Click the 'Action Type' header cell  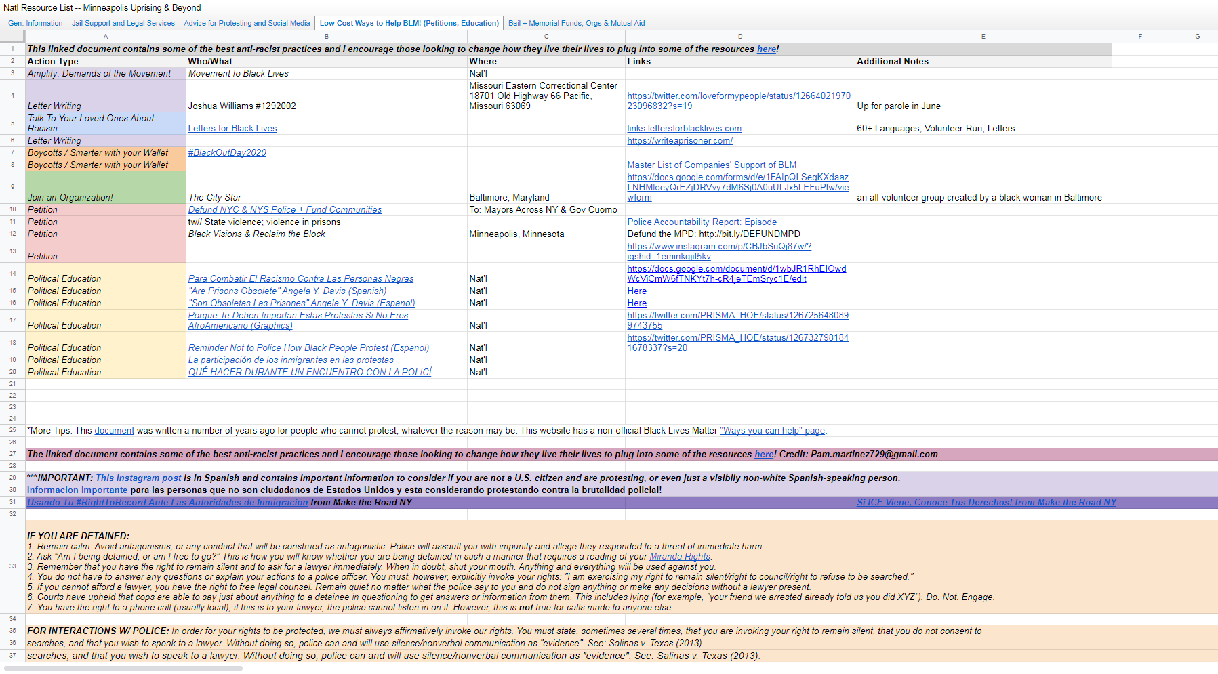(106, 62)
